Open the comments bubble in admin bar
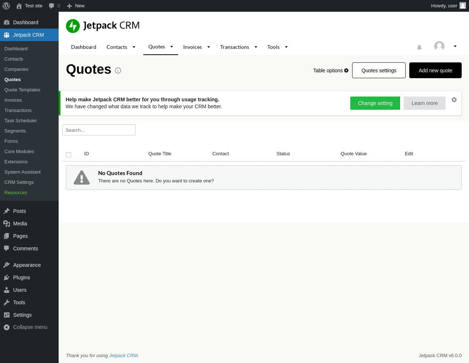This screenshot has width=469, height=363. tap(52, 6)
